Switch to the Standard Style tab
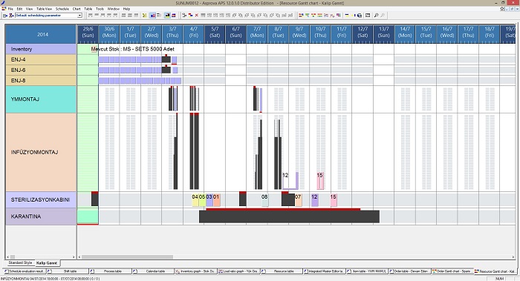Screen dimensions: 520x281 tap(20, 262)
